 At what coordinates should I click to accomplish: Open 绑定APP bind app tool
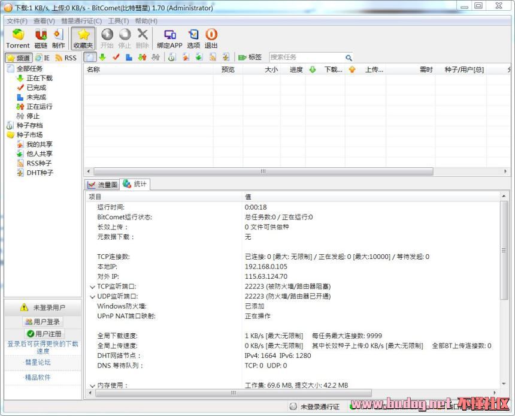(x=169, y=38)
